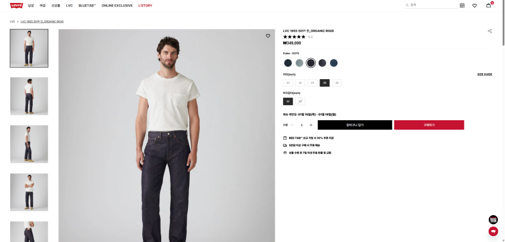Select the back-view model thumbnail
505x242 pixels.
(x=29, y=96)
